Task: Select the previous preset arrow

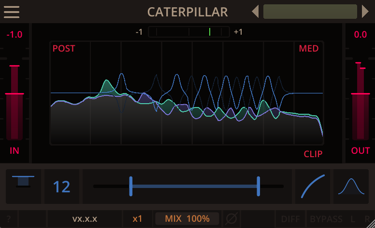Action: point(255,12)
